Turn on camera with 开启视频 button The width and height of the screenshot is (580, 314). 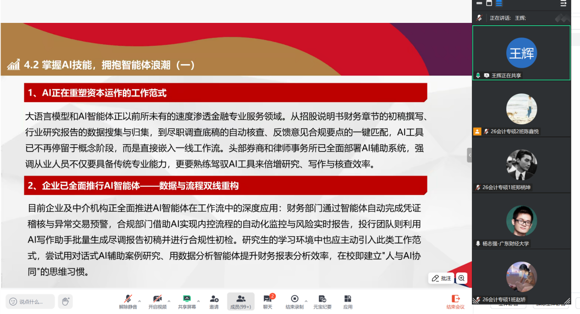pos(157,301)
